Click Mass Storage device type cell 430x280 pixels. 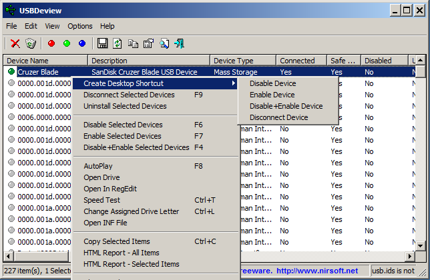[x=236, y=72]
